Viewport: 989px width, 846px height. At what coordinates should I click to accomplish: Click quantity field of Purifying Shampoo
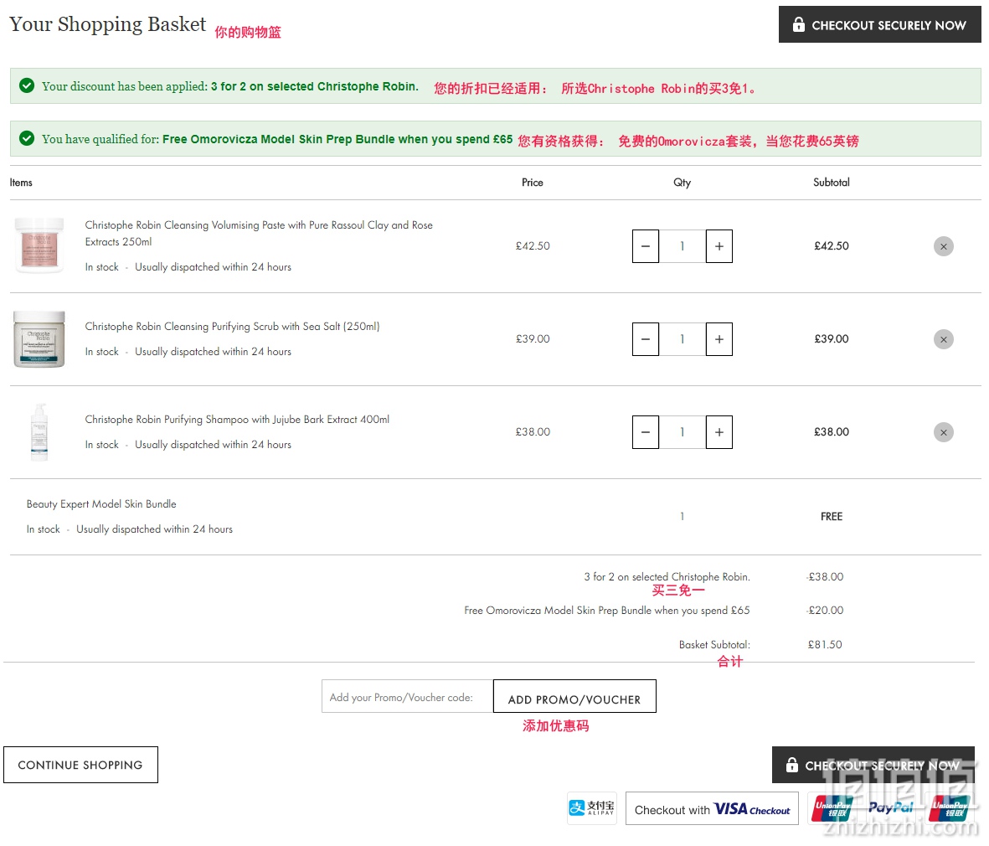[x=683, y=432]
